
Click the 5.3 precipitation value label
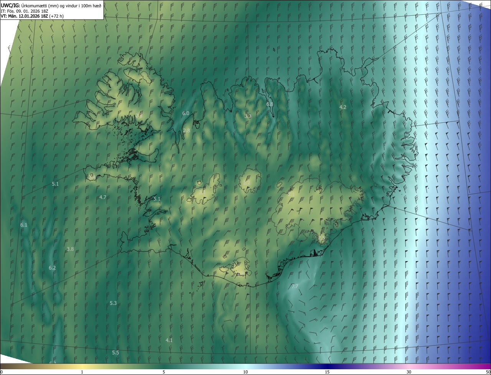click(x=113, y=303)
